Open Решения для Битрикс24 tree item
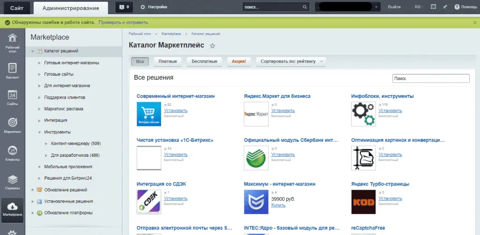Screen dimensions: 480x235 pos(68,178)
